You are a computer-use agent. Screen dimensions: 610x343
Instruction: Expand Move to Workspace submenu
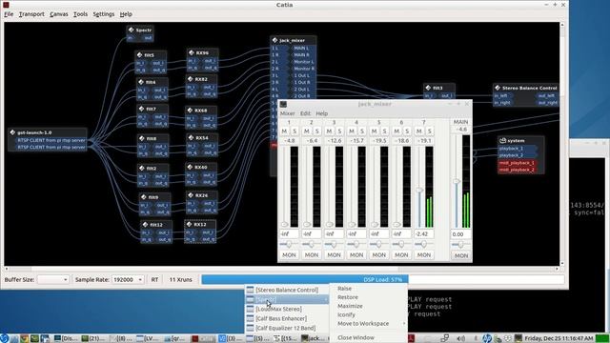[x=368, y=324]
